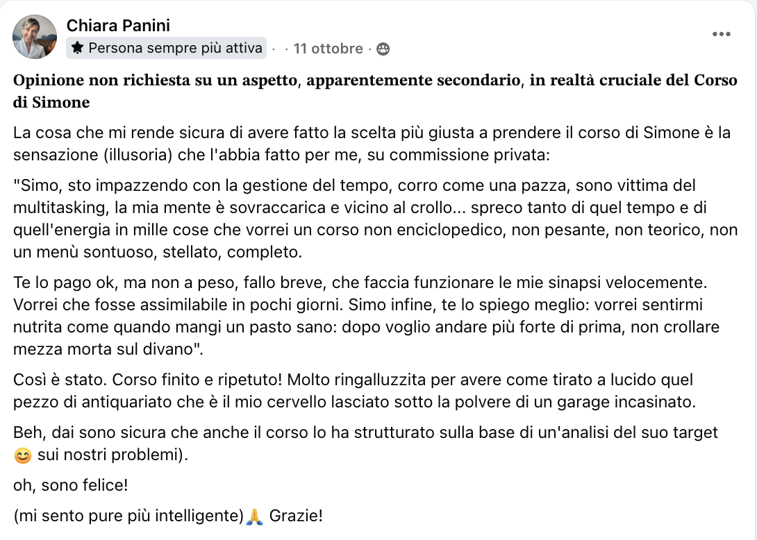Click the group audience icon beside the date
Viewport: 757px width, 540px height.
[383, 49]
